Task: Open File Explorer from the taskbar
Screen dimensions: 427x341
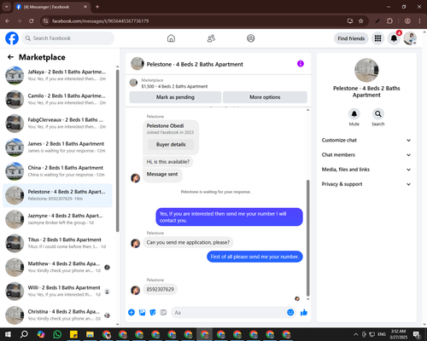Action: tap(90, 334)
